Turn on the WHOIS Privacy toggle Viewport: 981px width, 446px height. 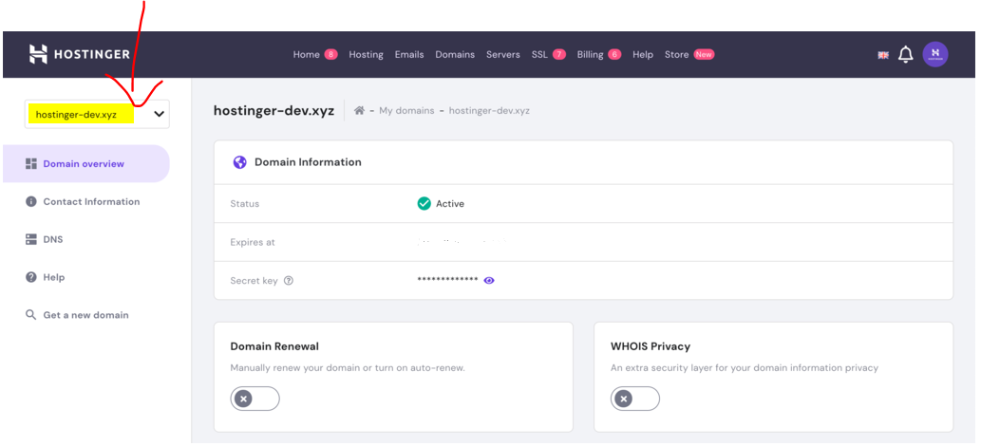(x=634, y=399)
